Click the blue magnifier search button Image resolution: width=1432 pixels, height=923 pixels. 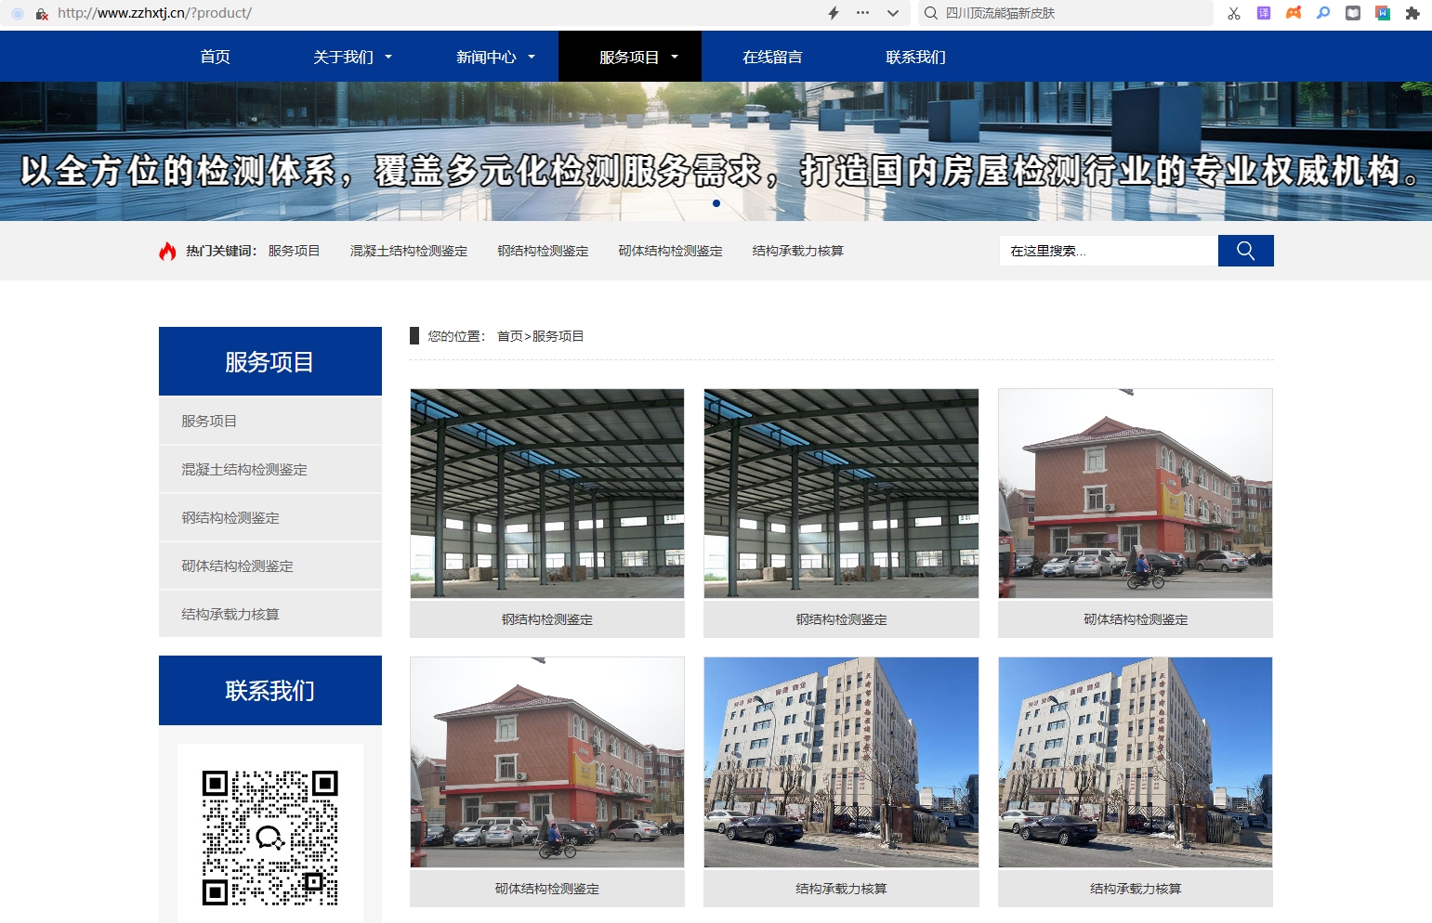(x=1245, y=251)
